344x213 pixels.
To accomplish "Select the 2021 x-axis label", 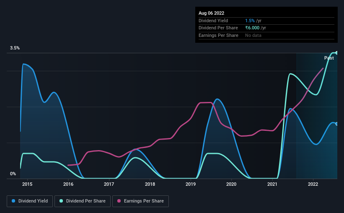I will click(x=272, y=184).
